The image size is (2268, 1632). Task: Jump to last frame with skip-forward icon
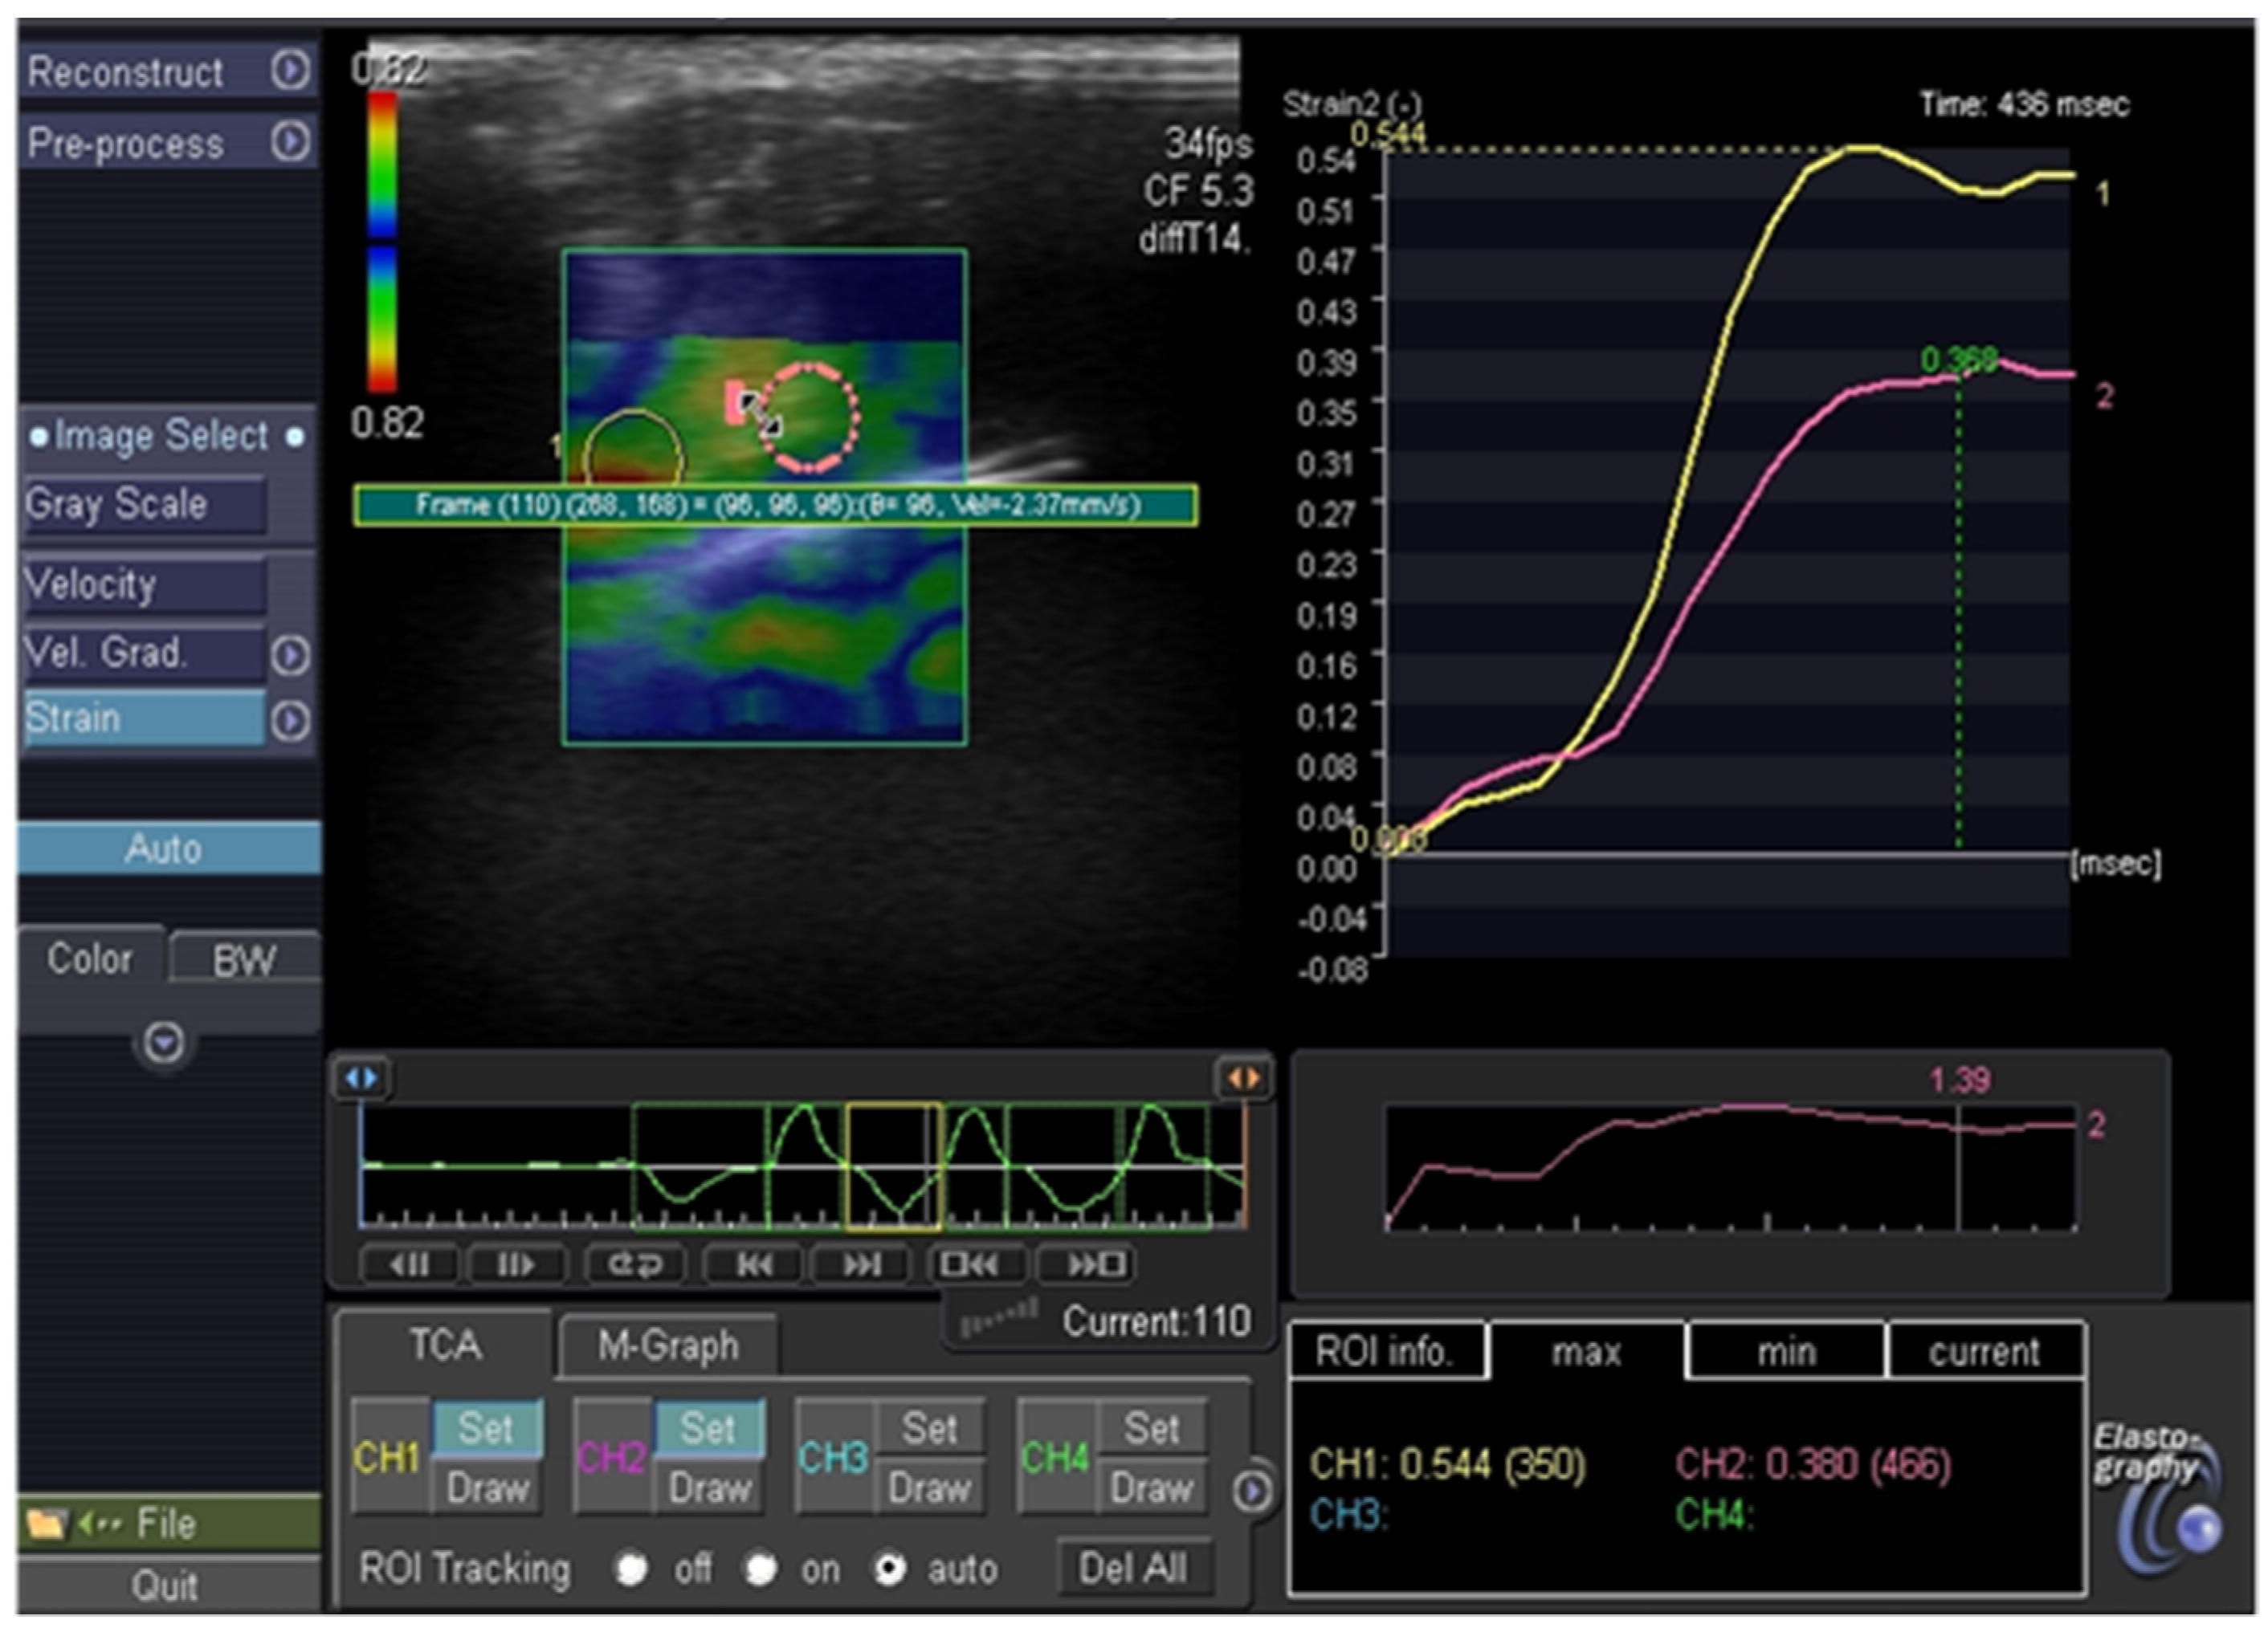865,1265
